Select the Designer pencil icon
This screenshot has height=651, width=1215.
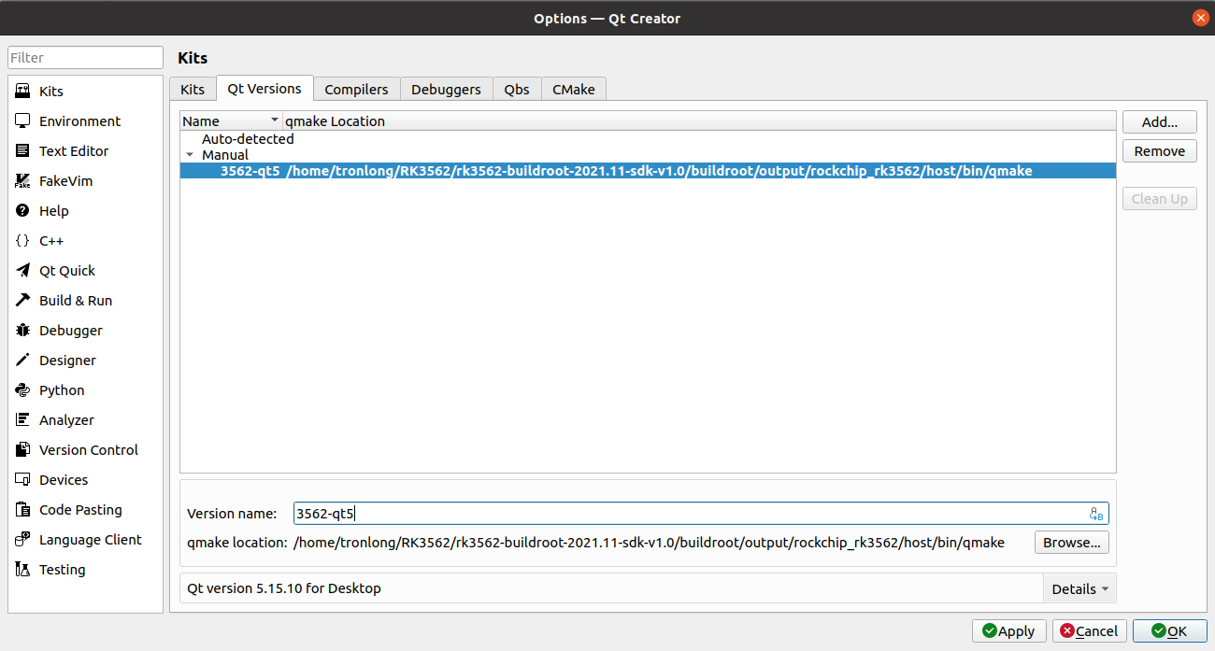point(23,361)
